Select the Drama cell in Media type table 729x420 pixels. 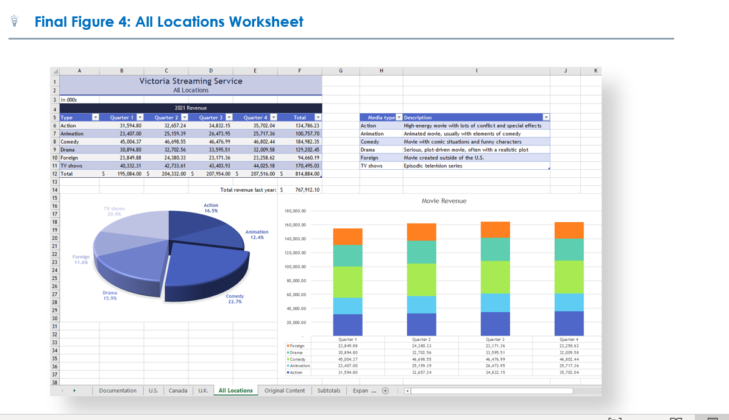coord(381,150)
